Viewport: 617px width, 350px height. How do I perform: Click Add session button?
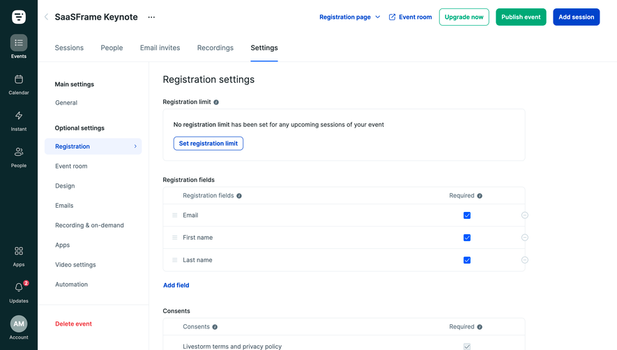[x=576, y=17]
